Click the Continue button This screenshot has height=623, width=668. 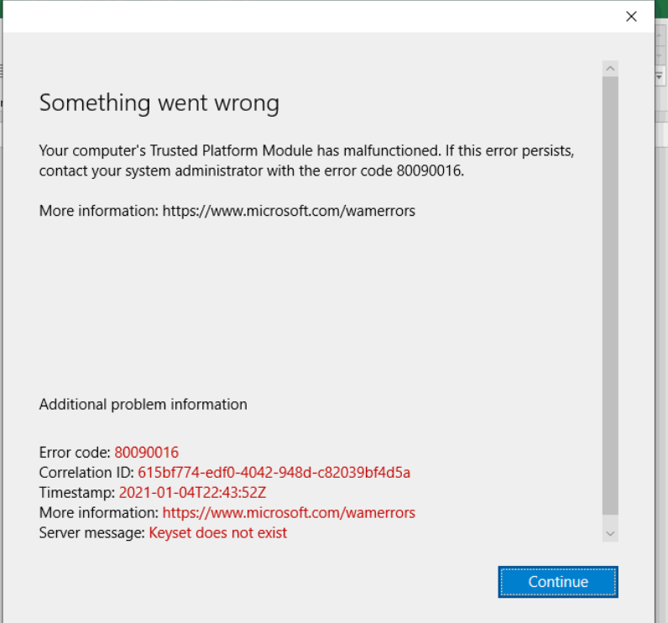[x=558, y=582]
